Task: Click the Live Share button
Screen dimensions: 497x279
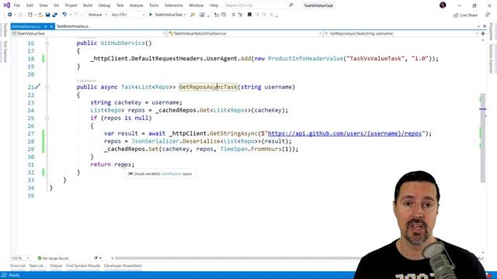Action: click(465, 15)
